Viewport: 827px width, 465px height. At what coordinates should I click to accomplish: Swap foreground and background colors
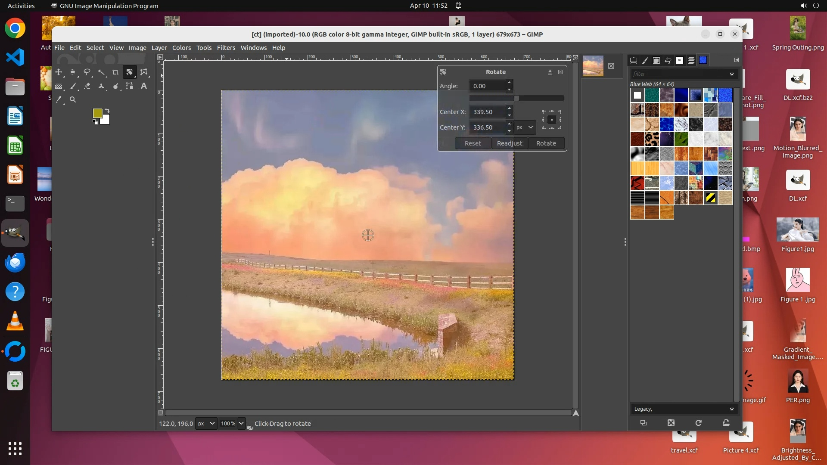pyautogui.click(x=107, y=111)
